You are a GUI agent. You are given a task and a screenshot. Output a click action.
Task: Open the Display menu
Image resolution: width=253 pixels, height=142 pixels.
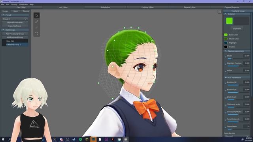(14, 4)
